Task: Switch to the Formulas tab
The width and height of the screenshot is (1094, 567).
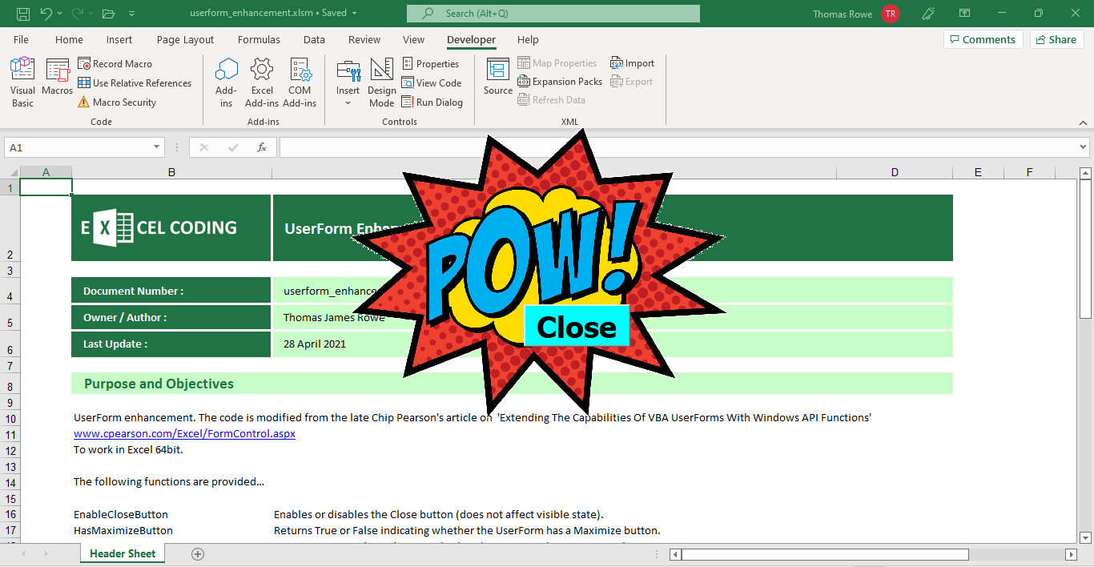Action: click(x=259, y=39)
